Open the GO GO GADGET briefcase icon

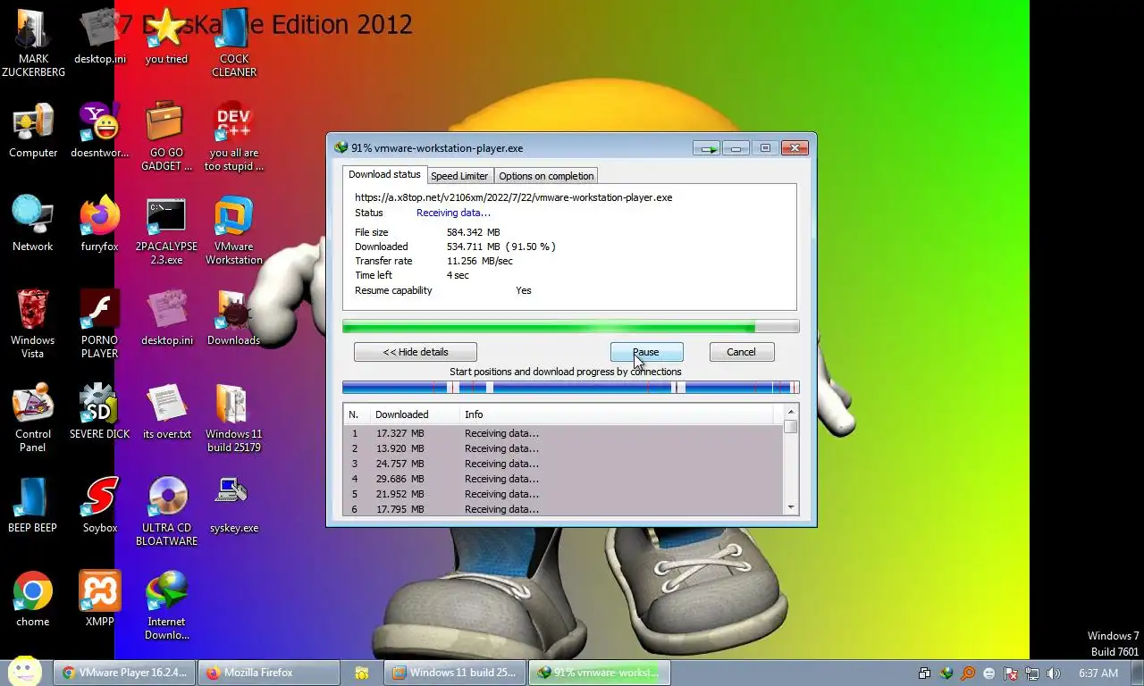(166, 137)
